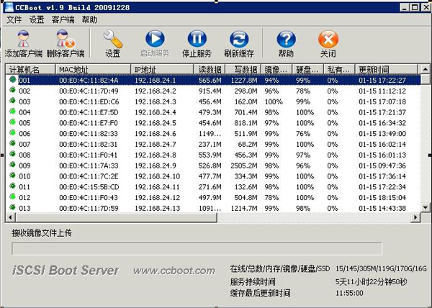The height and width of the screenshot is (308, 432).
Task: Click IP address 192.168.24.10
Action: click(157, 176)
